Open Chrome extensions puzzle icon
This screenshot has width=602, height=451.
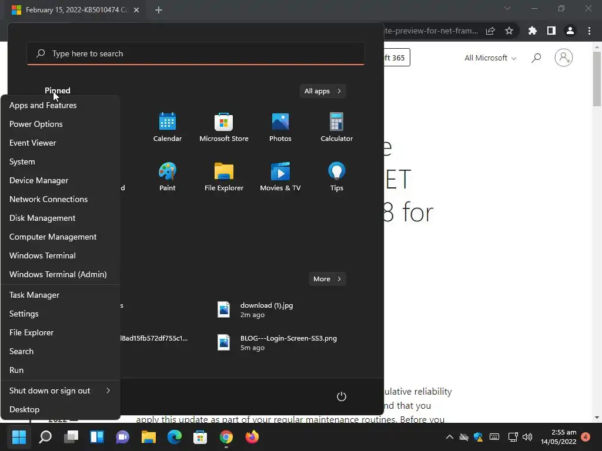pos(533,31)
